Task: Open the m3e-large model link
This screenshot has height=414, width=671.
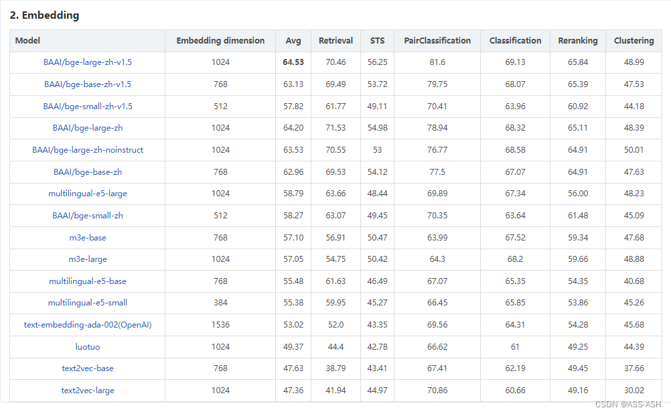Action: 87,259
